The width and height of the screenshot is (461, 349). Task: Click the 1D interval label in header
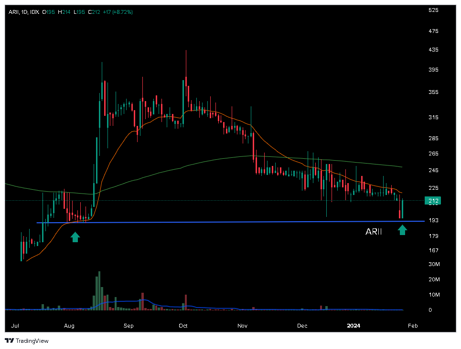pyautogui.click(x=25, y=12)
